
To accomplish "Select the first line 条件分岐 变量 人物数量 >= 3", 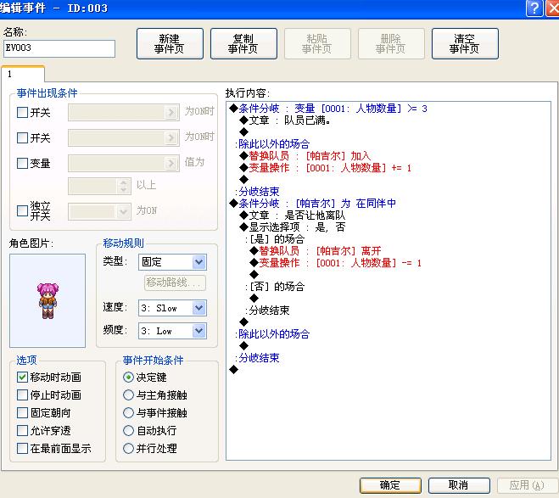I will 328,109.
